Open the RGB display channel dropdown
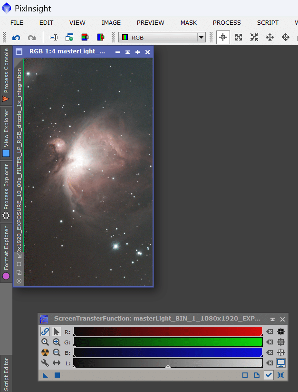298x392 pixels. tap(162, 38)
